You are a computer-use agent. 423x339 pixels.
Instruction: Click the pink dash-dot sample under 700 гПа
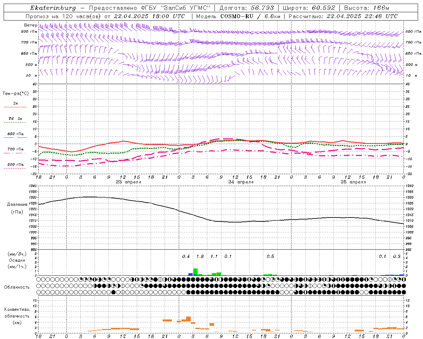pos(15,153)
